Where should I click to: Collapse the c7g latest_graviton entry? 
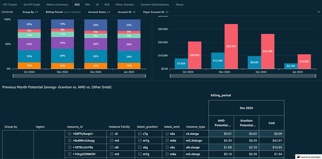pos(140,134)
